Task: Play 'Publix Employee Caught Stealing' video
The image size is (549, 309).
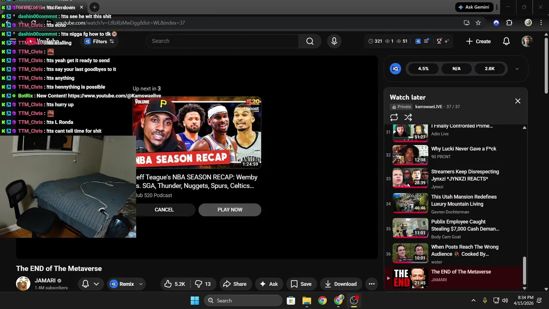Action: (465, 225)
